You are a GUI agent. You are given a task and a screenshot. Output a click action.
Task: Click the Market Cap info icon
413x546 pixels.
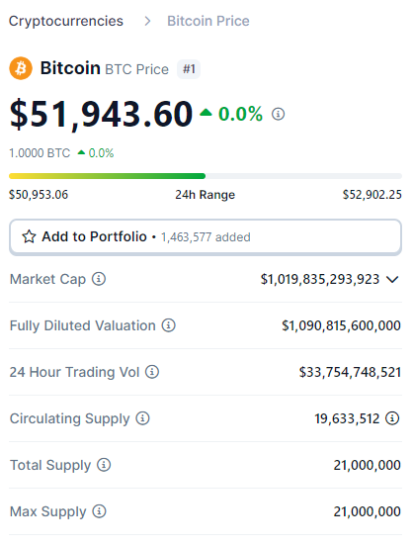[99, 279]
